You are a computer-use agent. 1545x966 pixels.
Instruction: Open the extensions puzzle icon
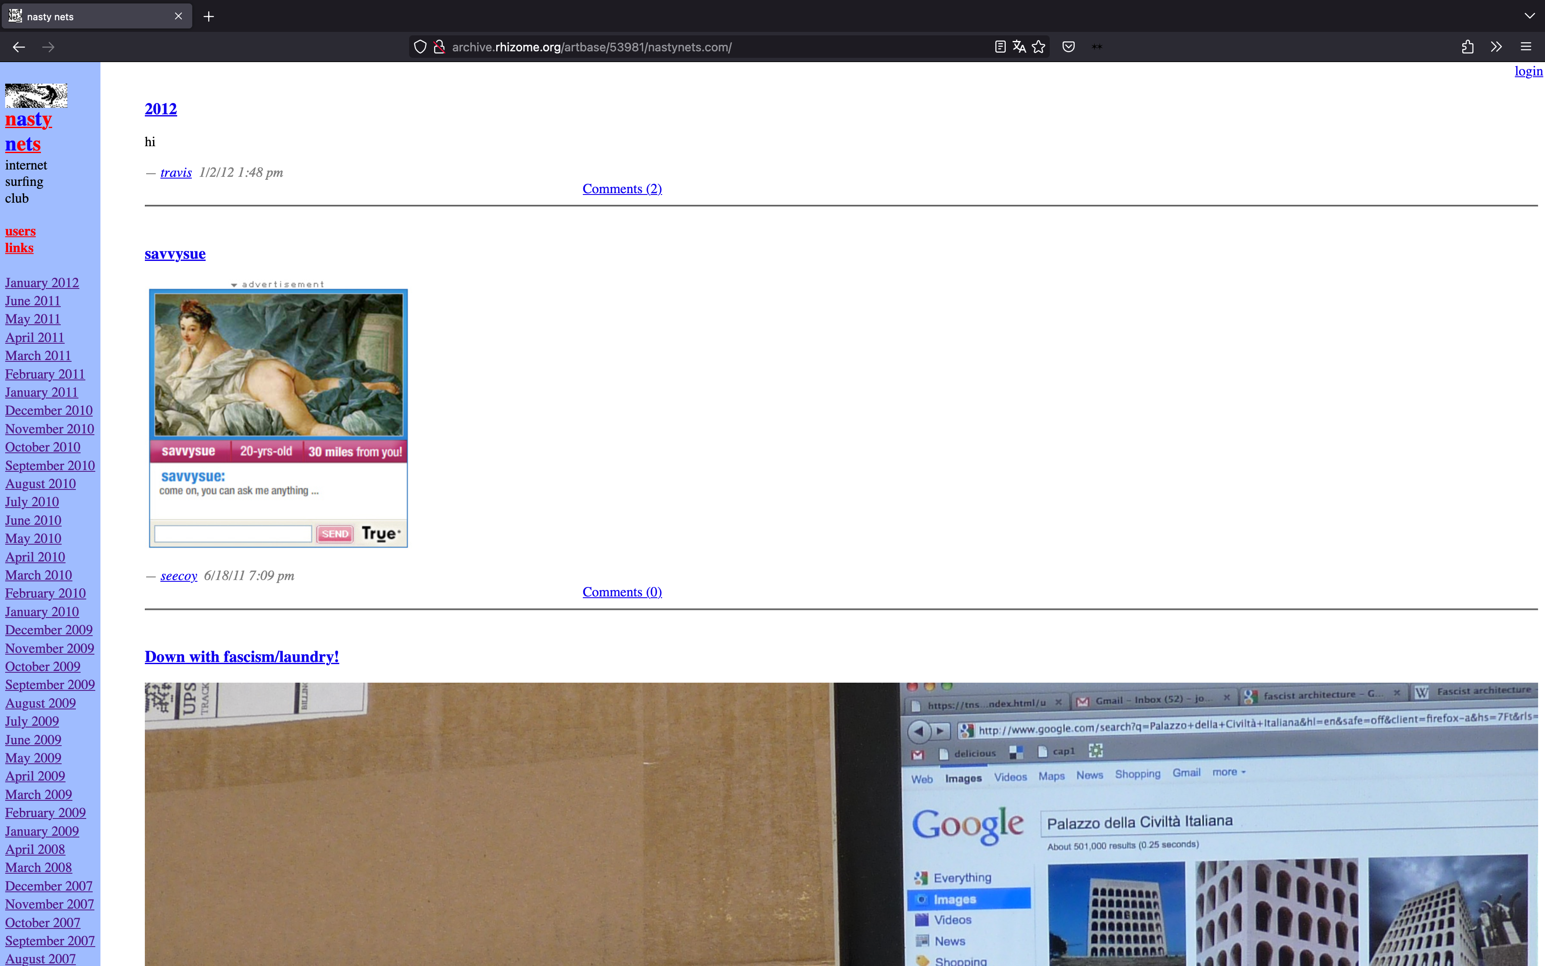point(1467,47)
